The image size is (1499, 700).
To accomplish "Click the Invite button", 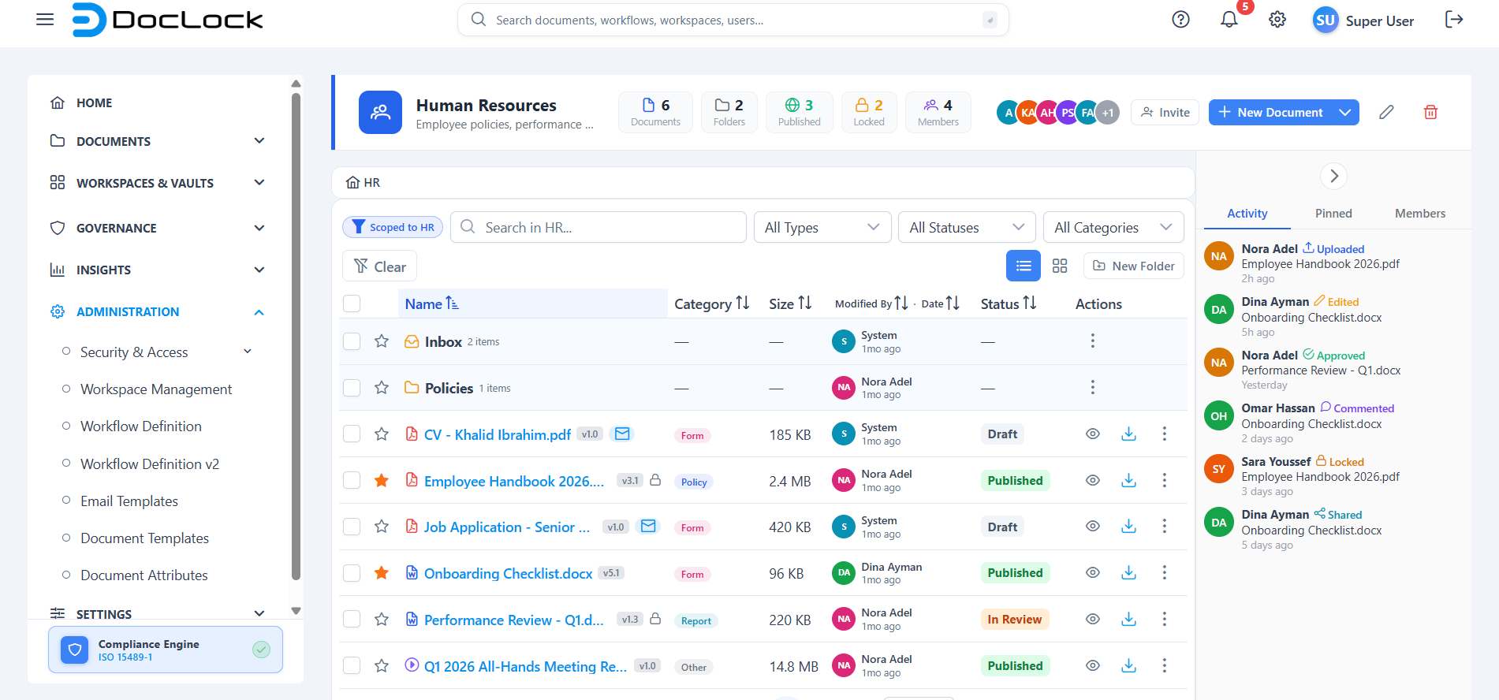I will tap(1165, 113).
